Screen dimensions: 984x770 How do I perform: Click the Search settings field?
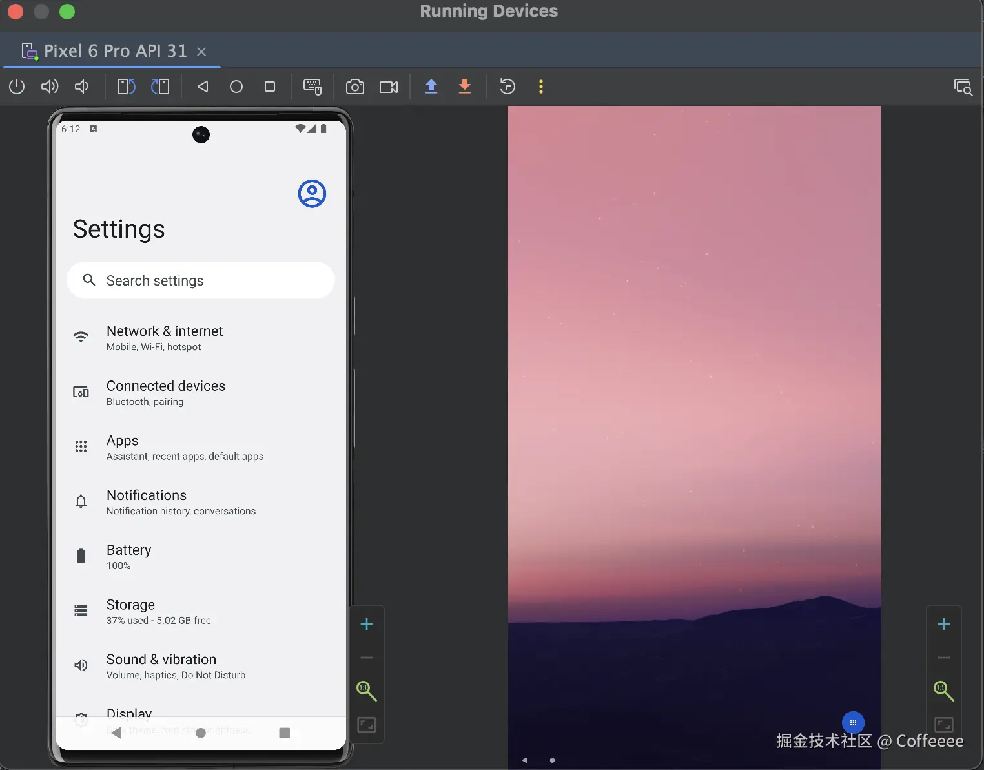201,280
